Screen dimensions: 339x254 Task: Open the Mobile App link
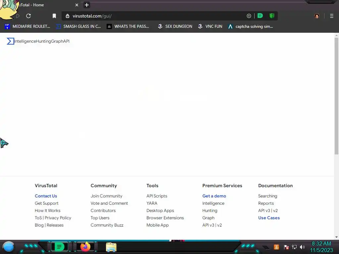tap(157, 225)
